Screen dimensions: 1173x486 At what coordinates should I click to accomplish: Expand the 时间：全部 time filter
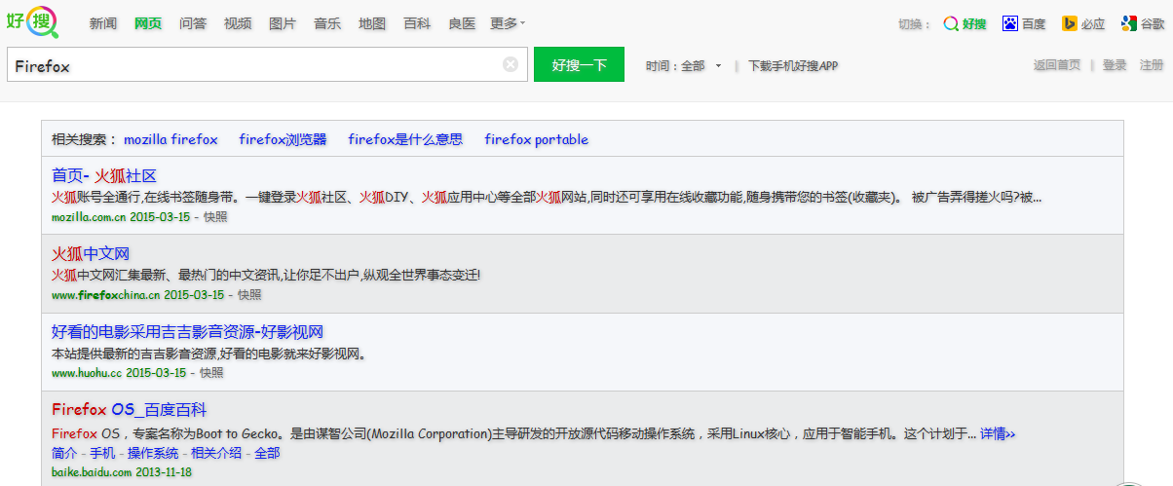click(684, 66)
